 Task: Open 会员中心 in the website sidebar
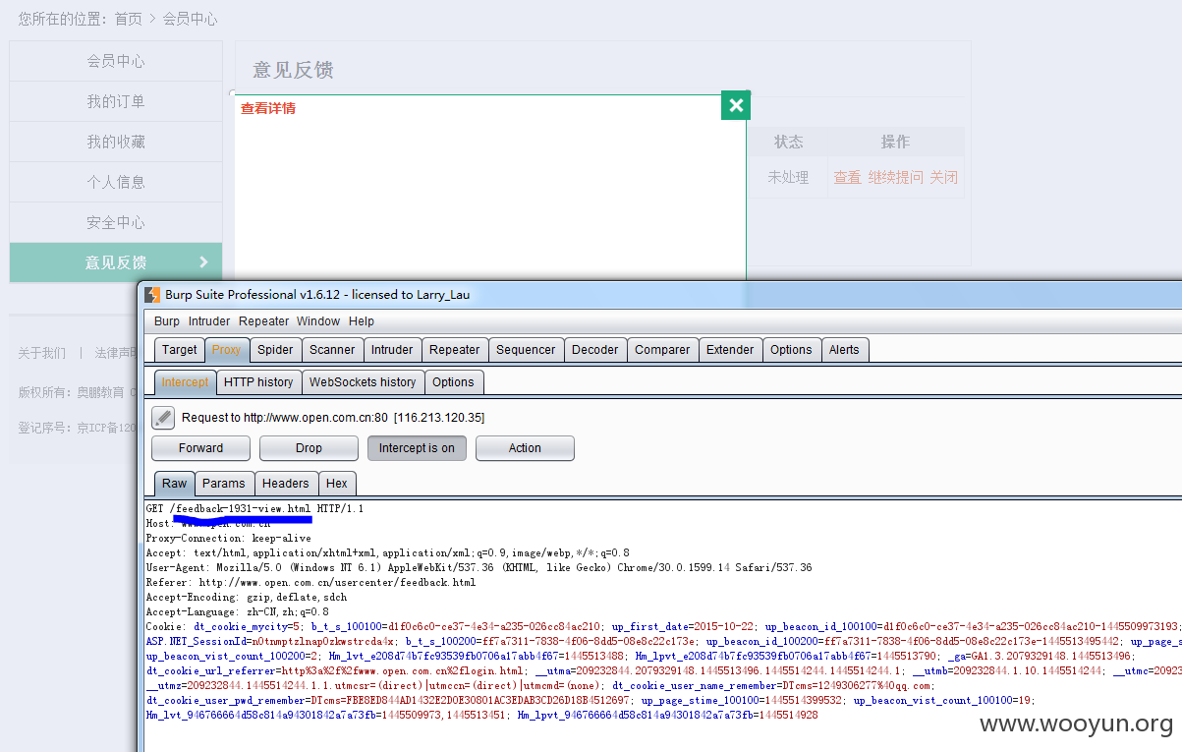click(x=116, y=61)
